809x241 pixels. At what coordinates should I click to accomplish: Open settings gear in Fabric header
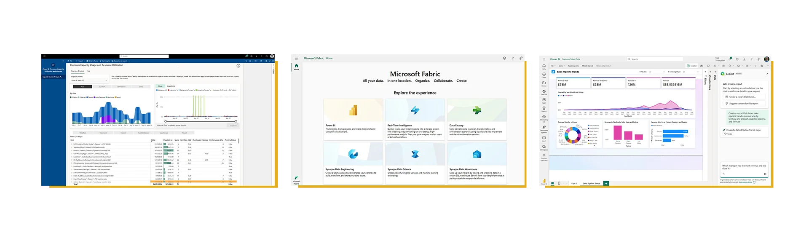coord(504,58)
